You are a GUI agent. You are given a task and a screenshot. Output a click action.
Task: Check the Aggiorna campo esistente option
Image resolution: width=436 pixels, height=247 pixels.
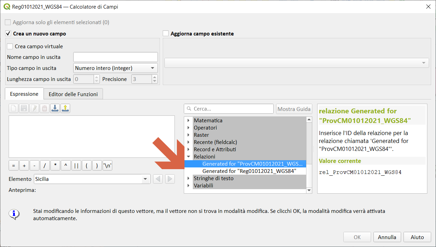[166, 34]
